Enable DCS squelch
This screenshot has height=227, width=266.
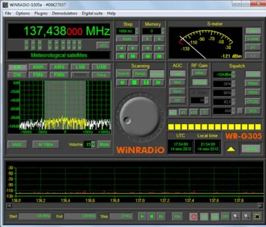tap(253, 111)
